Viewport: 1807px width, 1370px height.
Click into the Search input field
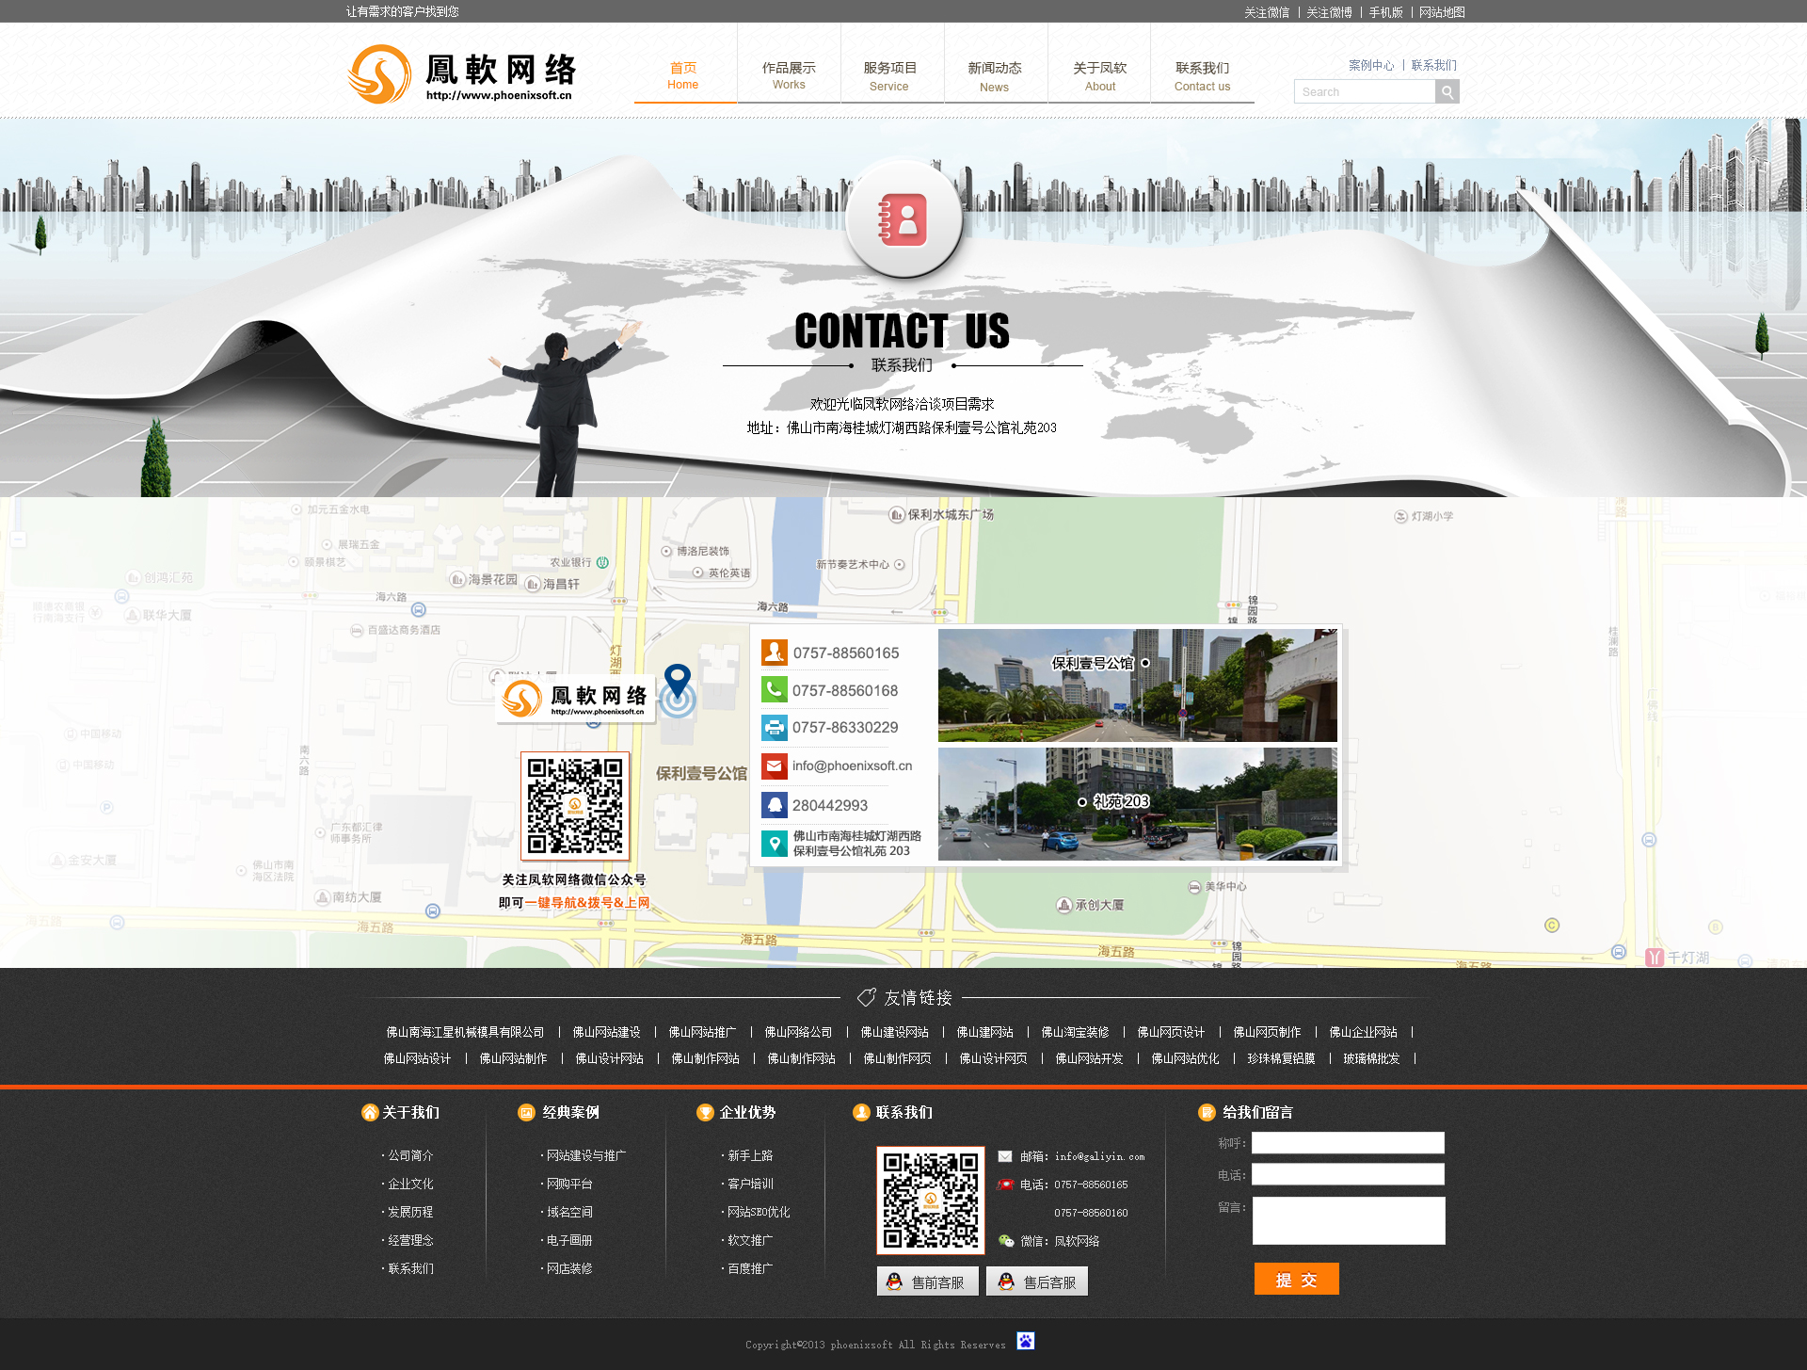coord(1365,91)
